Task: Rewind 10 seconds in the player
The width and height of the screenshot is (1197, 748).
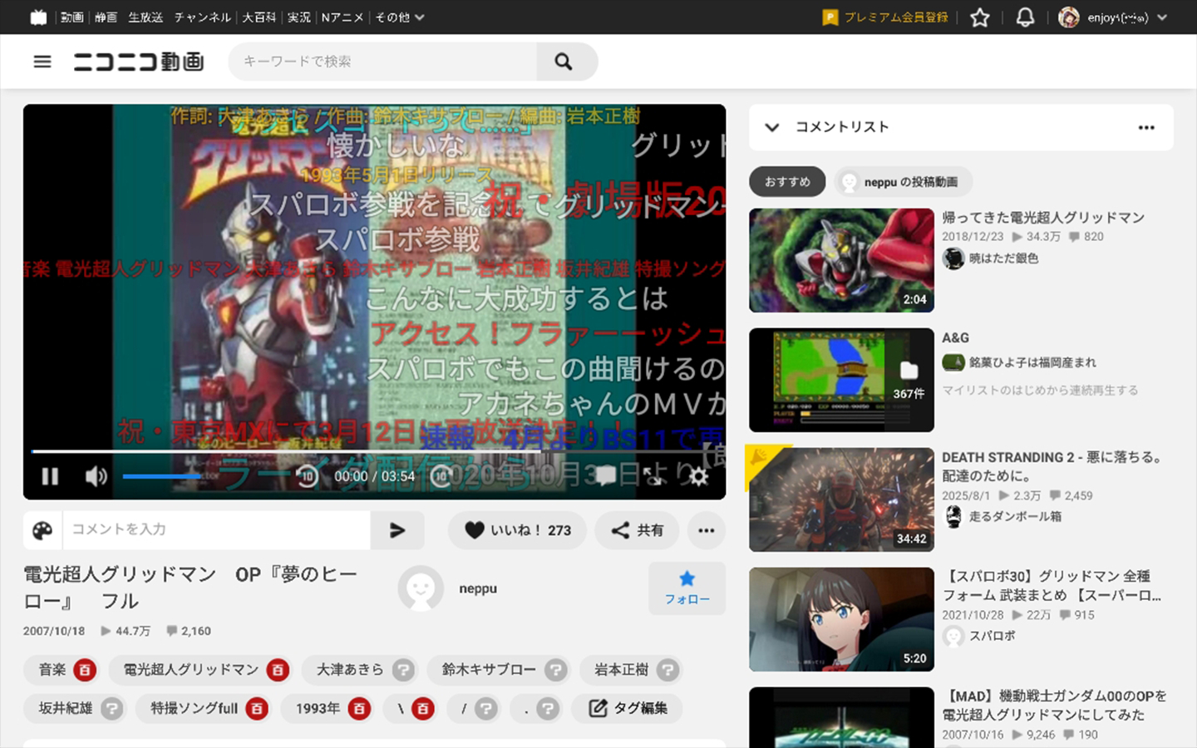Action: (x=307, y=476)
